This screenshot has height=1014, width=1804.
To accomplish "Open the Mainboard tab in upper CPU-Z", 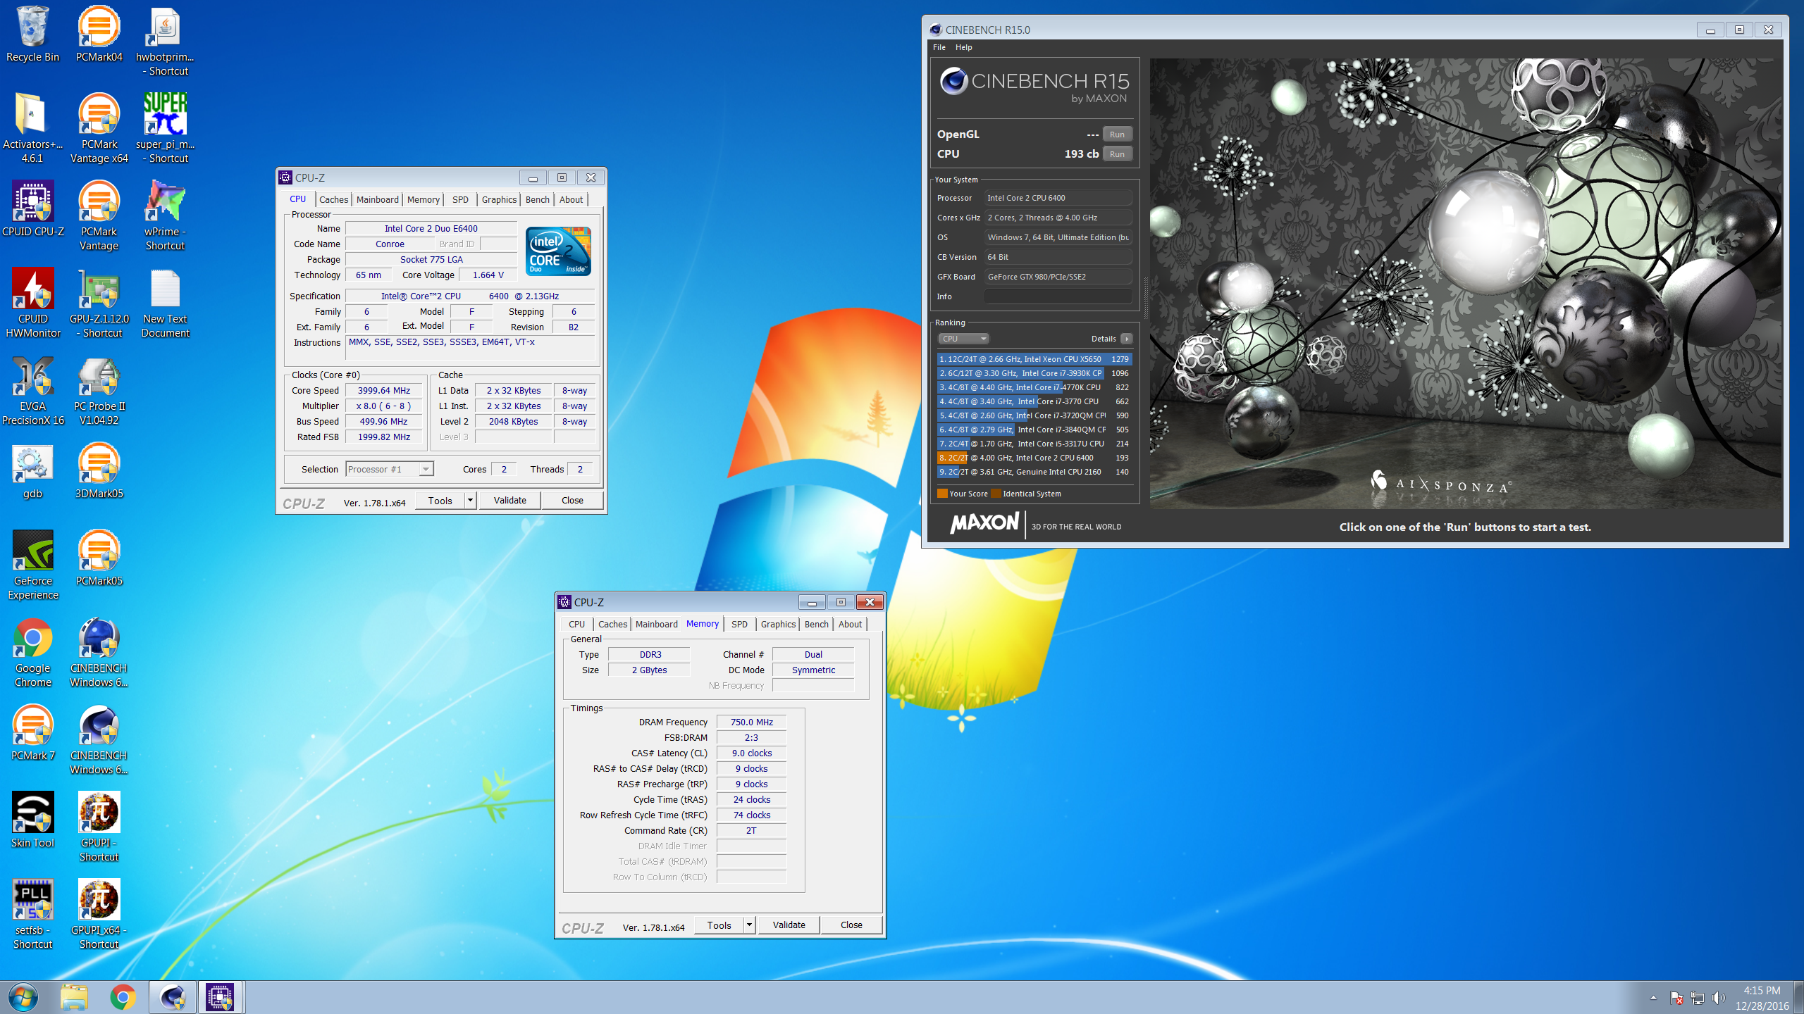I will (378, 200).
